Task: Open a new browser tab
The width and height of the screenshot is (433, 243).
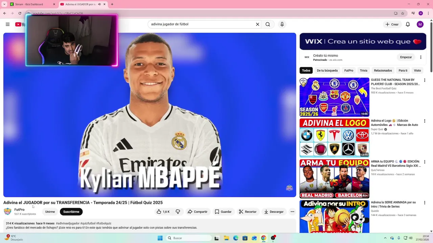Action: (112, 4)
